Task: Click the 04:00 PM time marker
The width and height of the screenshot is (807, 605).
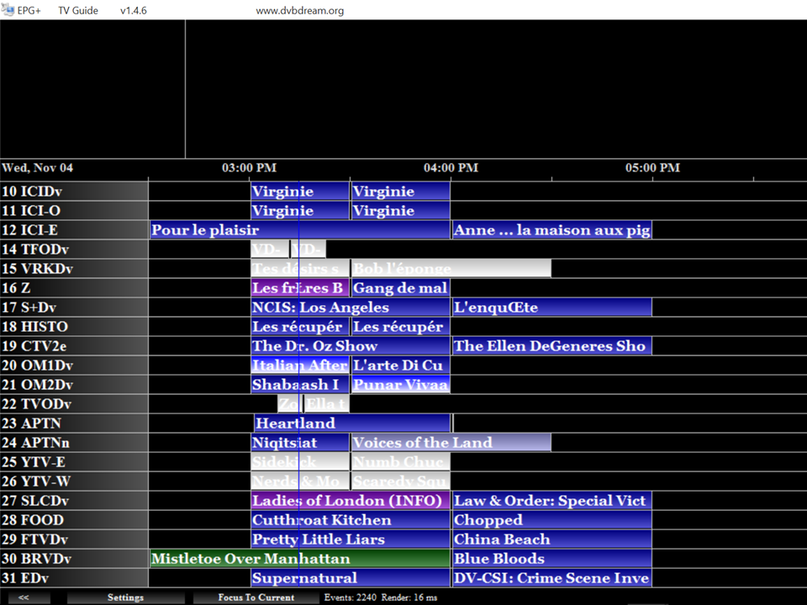Action: [451, 168]
